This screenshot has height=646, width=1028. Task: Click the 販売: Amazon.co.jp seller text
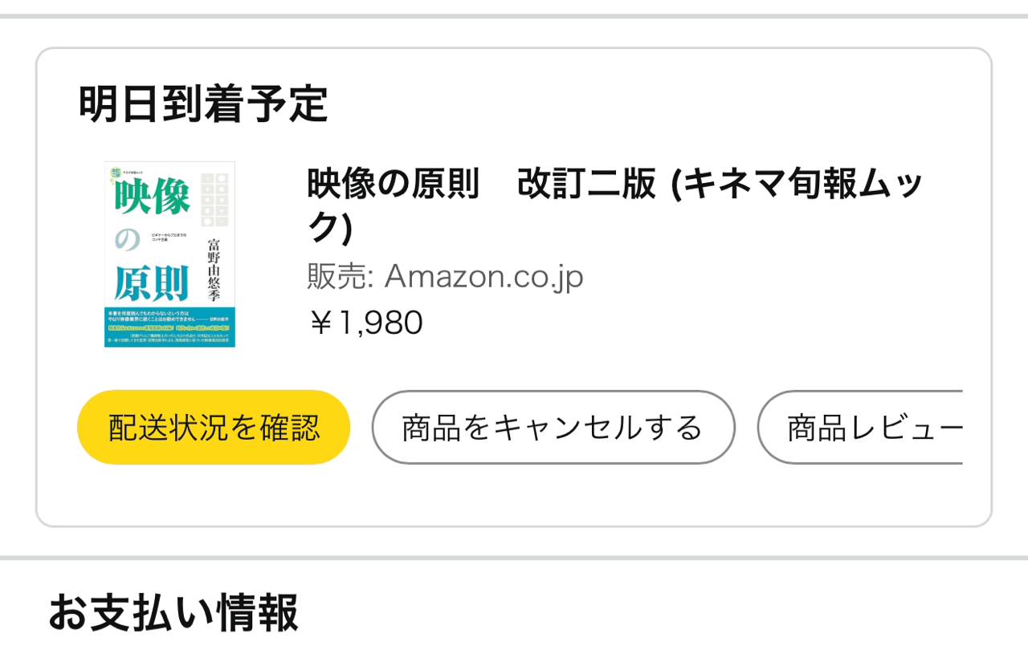[x=445, y=277]
